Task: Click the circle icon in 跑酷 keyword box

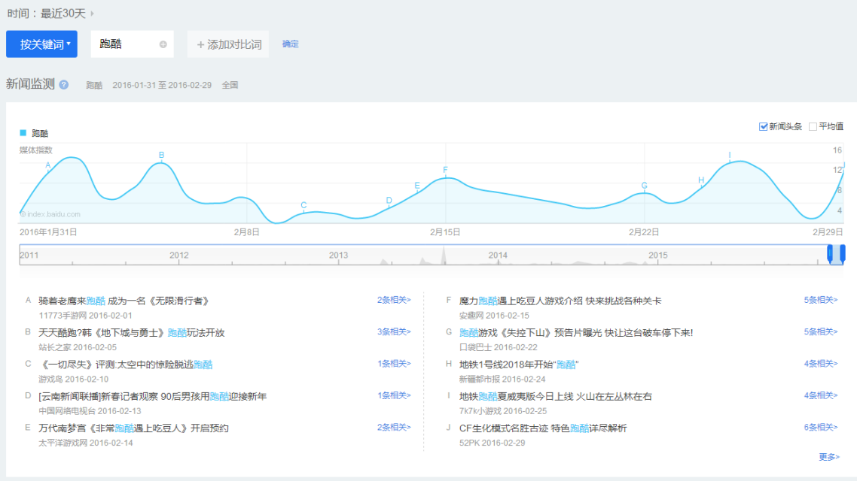Action: [163, 44]
